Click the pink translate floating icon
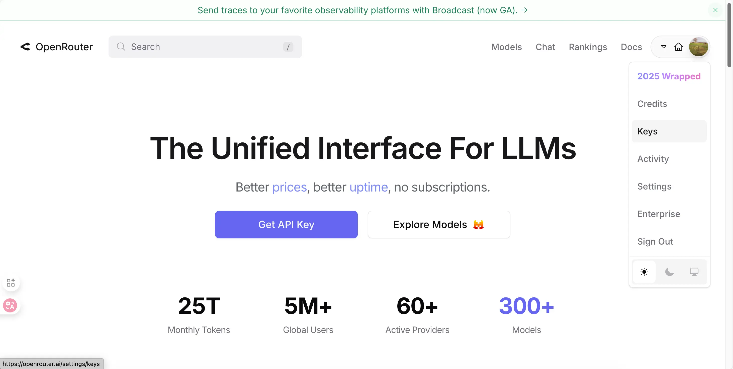Image resolution: width=733 pixels, height=369 pixels. click(x=10, y=305)
